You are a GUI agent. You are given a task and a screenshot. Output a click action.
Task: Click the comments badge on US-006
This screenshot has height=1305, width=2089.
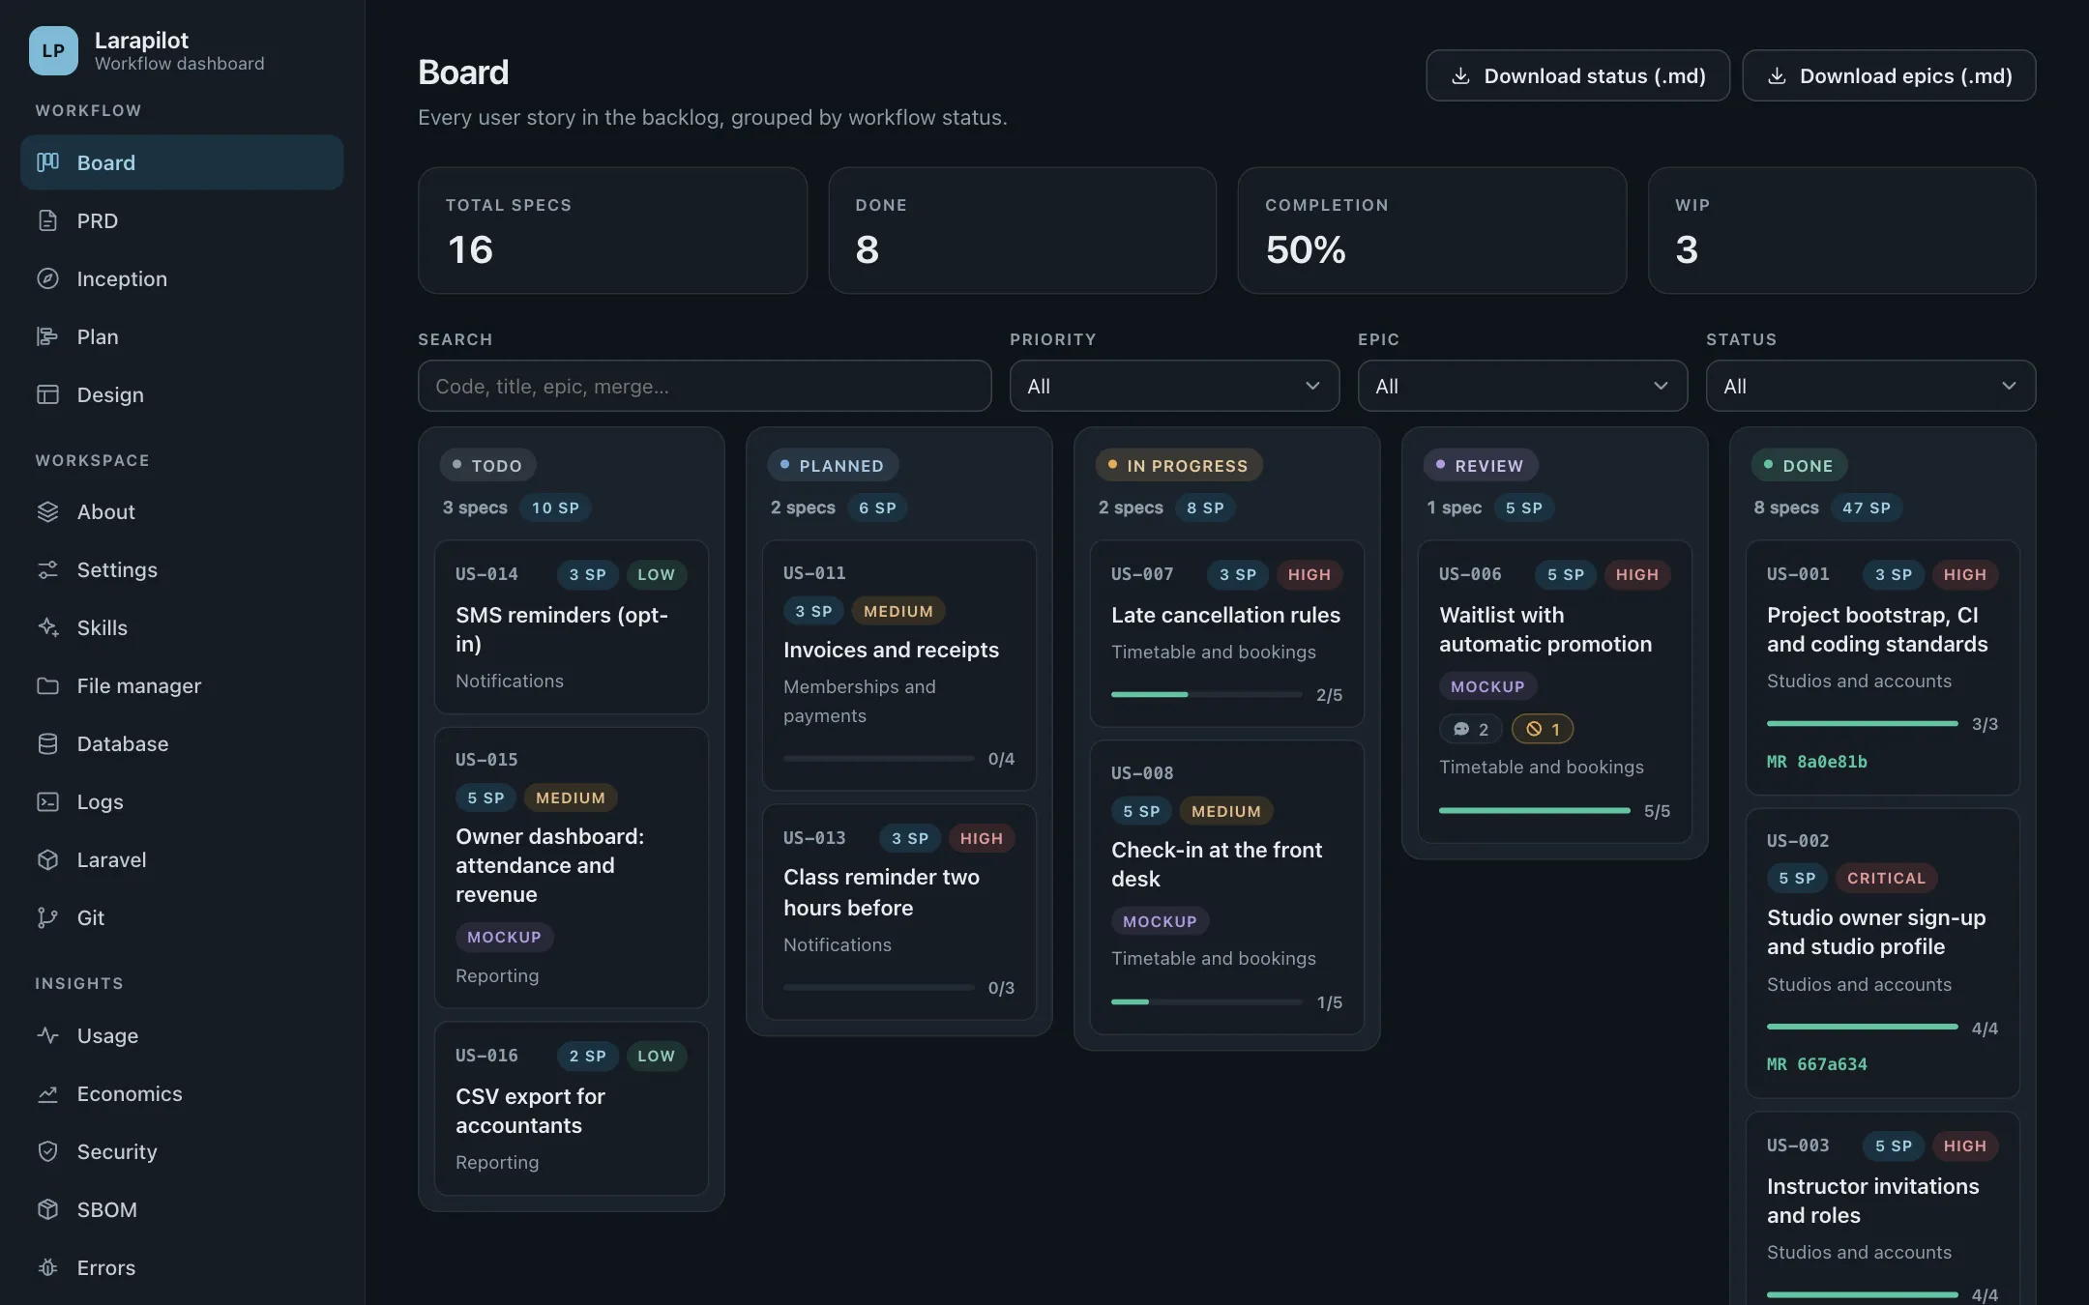pyautogui.click(x=1470, y=729)
